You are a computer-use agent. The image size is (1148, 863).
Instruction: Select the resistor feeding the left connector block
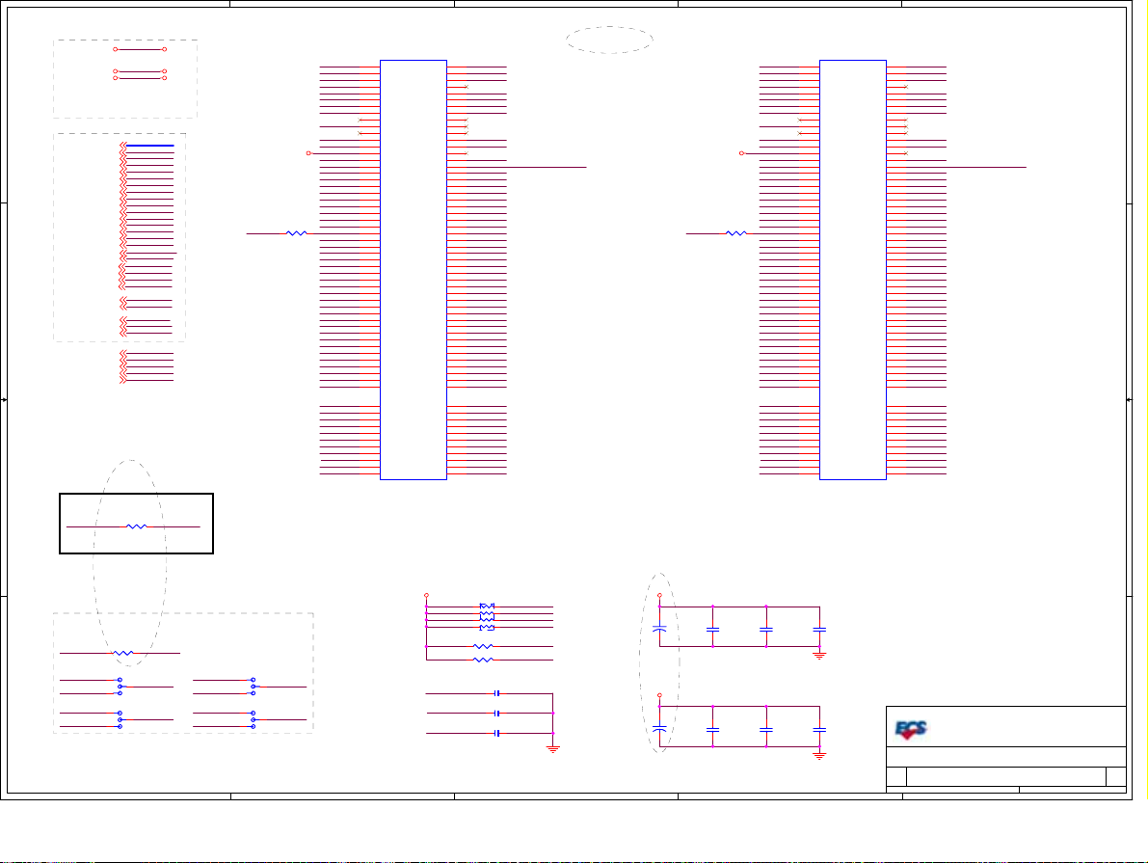[x=297, y=233]
